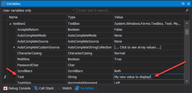The height and width of the screenshot is (93, 192).
Task: Click the empty PasswordChar value cell
Action: pos(149,65)
